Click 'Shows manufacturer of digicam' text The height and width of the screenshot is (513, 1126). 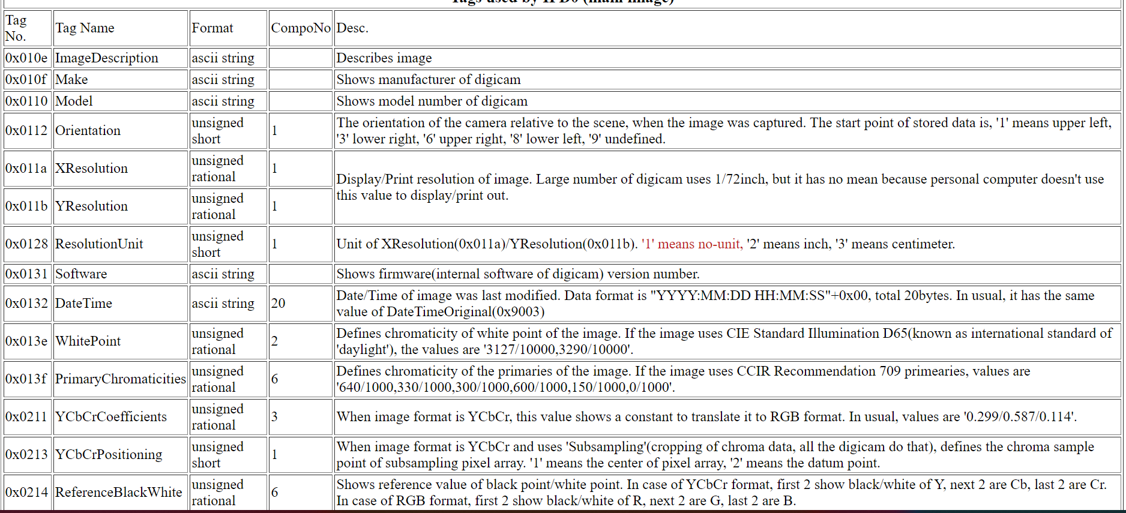[429, 80]
